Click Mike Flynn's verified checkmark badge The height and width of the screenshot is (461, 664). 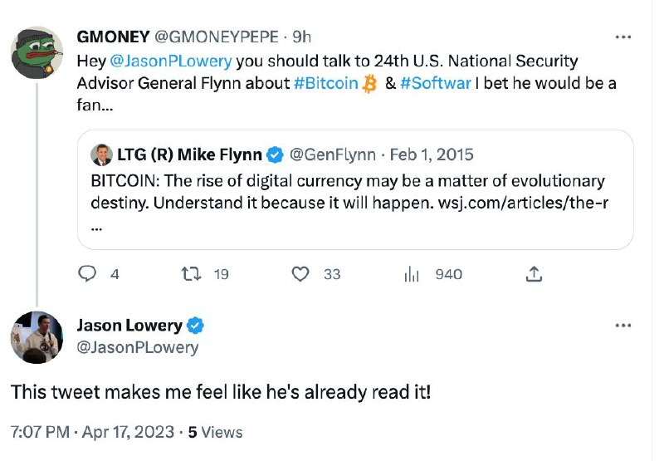point(275,154)
